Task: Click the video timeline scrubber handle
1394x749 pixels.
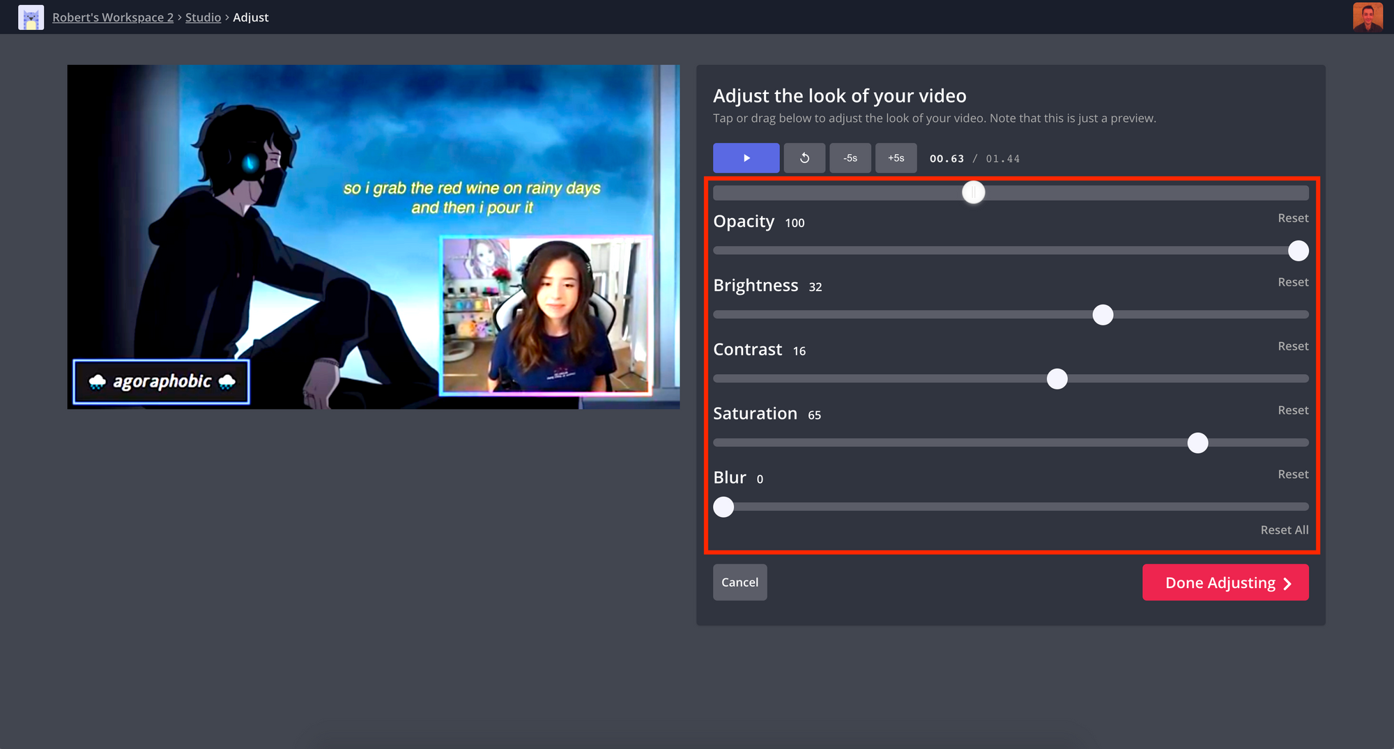Action: [x=973, y=192]
